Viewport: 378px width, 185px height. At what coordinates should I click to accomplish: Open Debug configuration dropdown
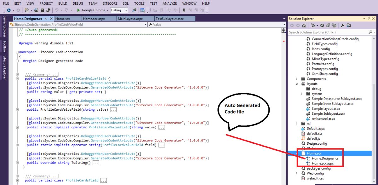pos(119,10)
